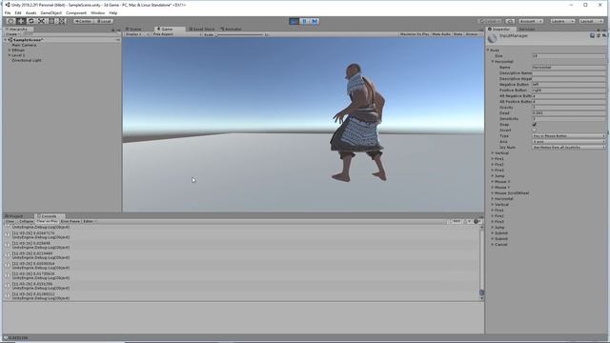
Task: Switch to the Services tab
Action: 527,30
